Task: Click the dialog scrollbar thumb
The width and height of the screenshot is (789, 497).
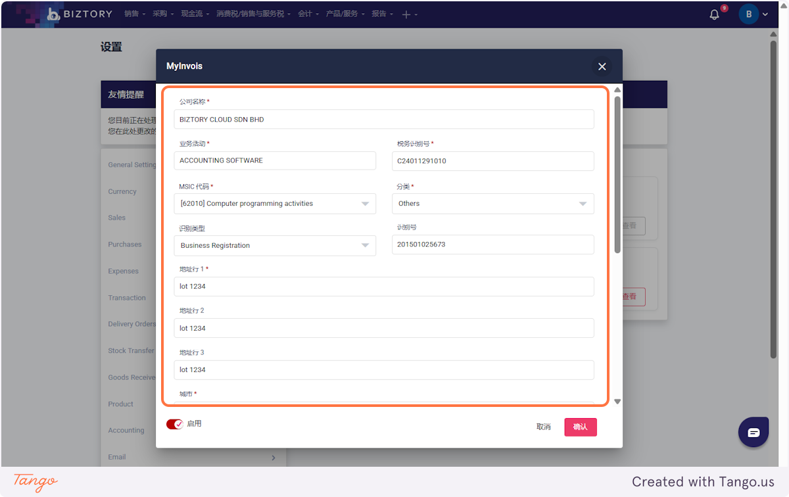Action: [617, 174]
